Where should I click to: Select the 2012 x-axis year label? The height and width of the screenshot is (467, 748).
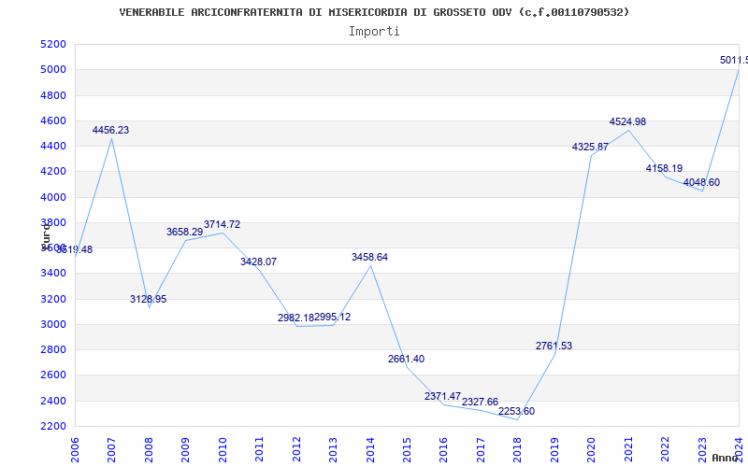[x=296, y=450]
